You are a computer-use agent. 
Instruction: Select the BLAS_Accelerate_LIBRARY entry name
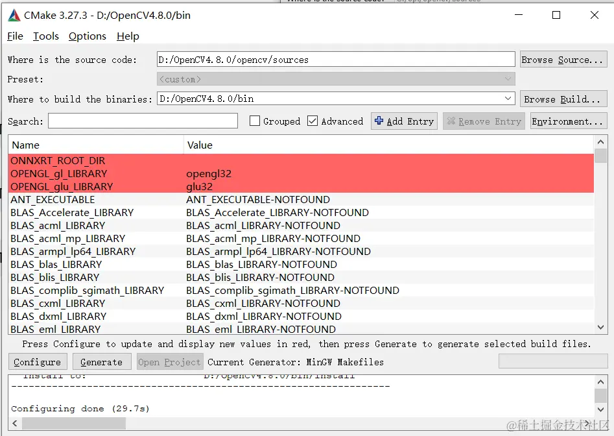72,212
